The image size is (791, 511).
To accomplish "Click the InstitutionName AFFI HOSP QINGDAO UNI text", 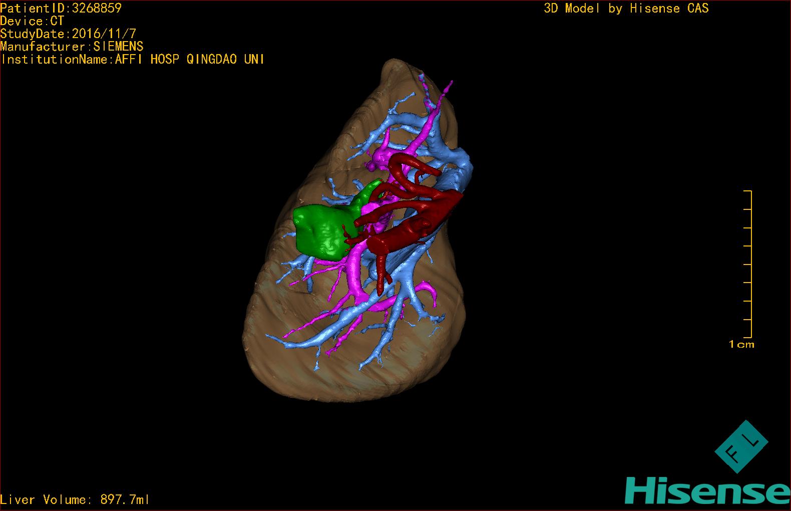I will [x=133, y=60].
